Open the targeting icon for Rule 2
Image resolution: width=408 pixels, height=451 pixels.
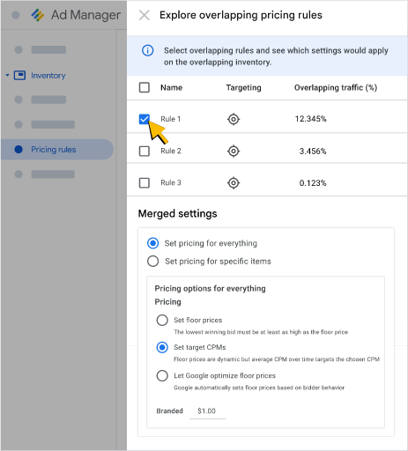(x=234, y=152)
